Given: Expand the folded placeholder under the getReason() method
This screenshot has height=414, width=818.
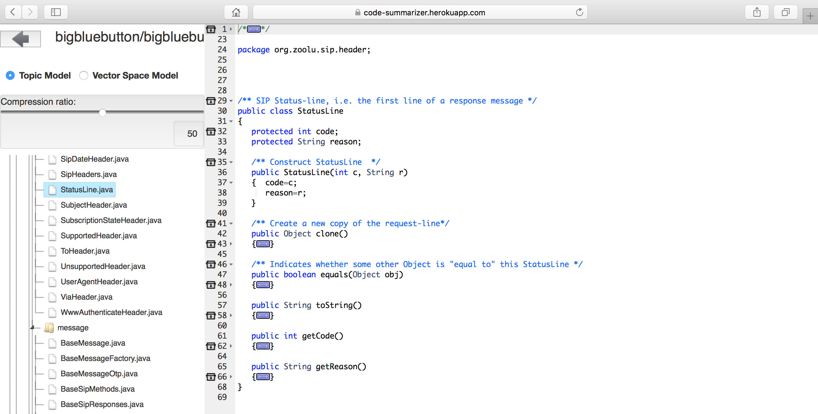Looking at the screenshot, I should coord(263,377).
